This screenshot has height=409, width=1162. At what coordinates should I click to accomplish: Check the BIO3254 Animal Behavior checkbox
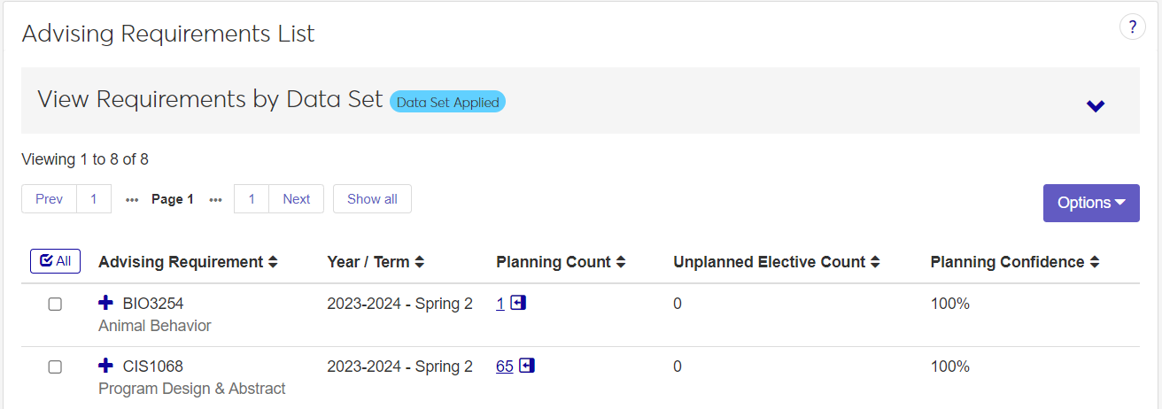coord(55,305)
